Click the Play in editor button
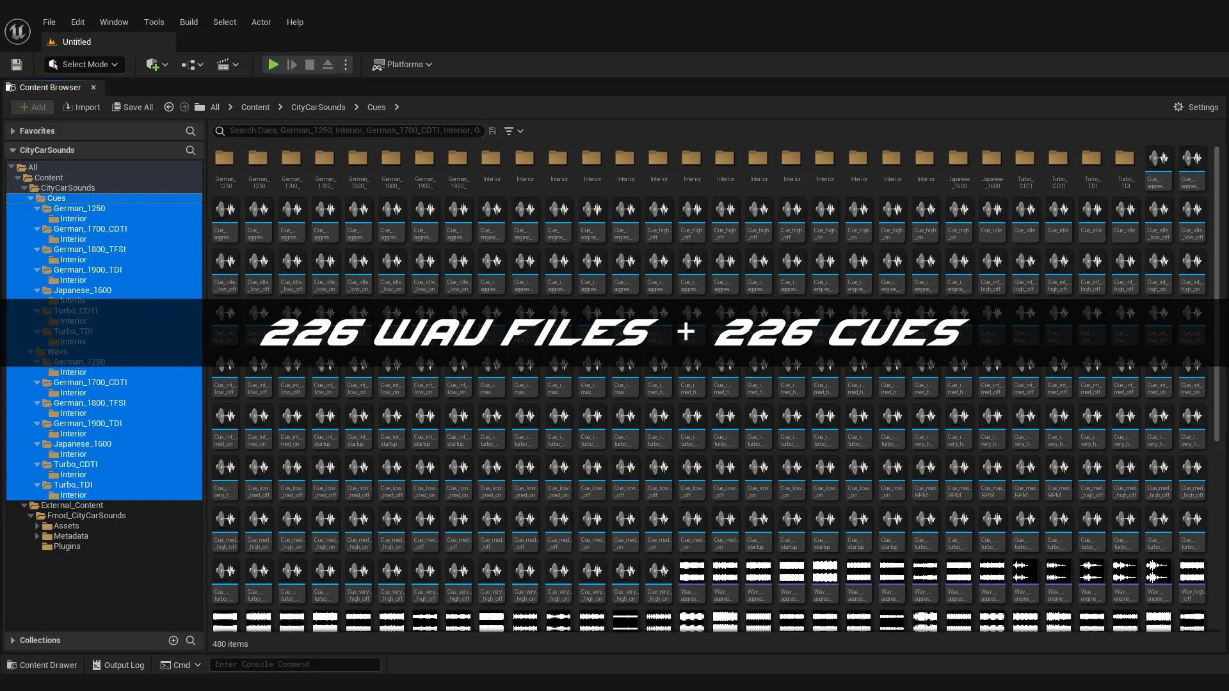1229x691 pixels. (x=273, y=65)
